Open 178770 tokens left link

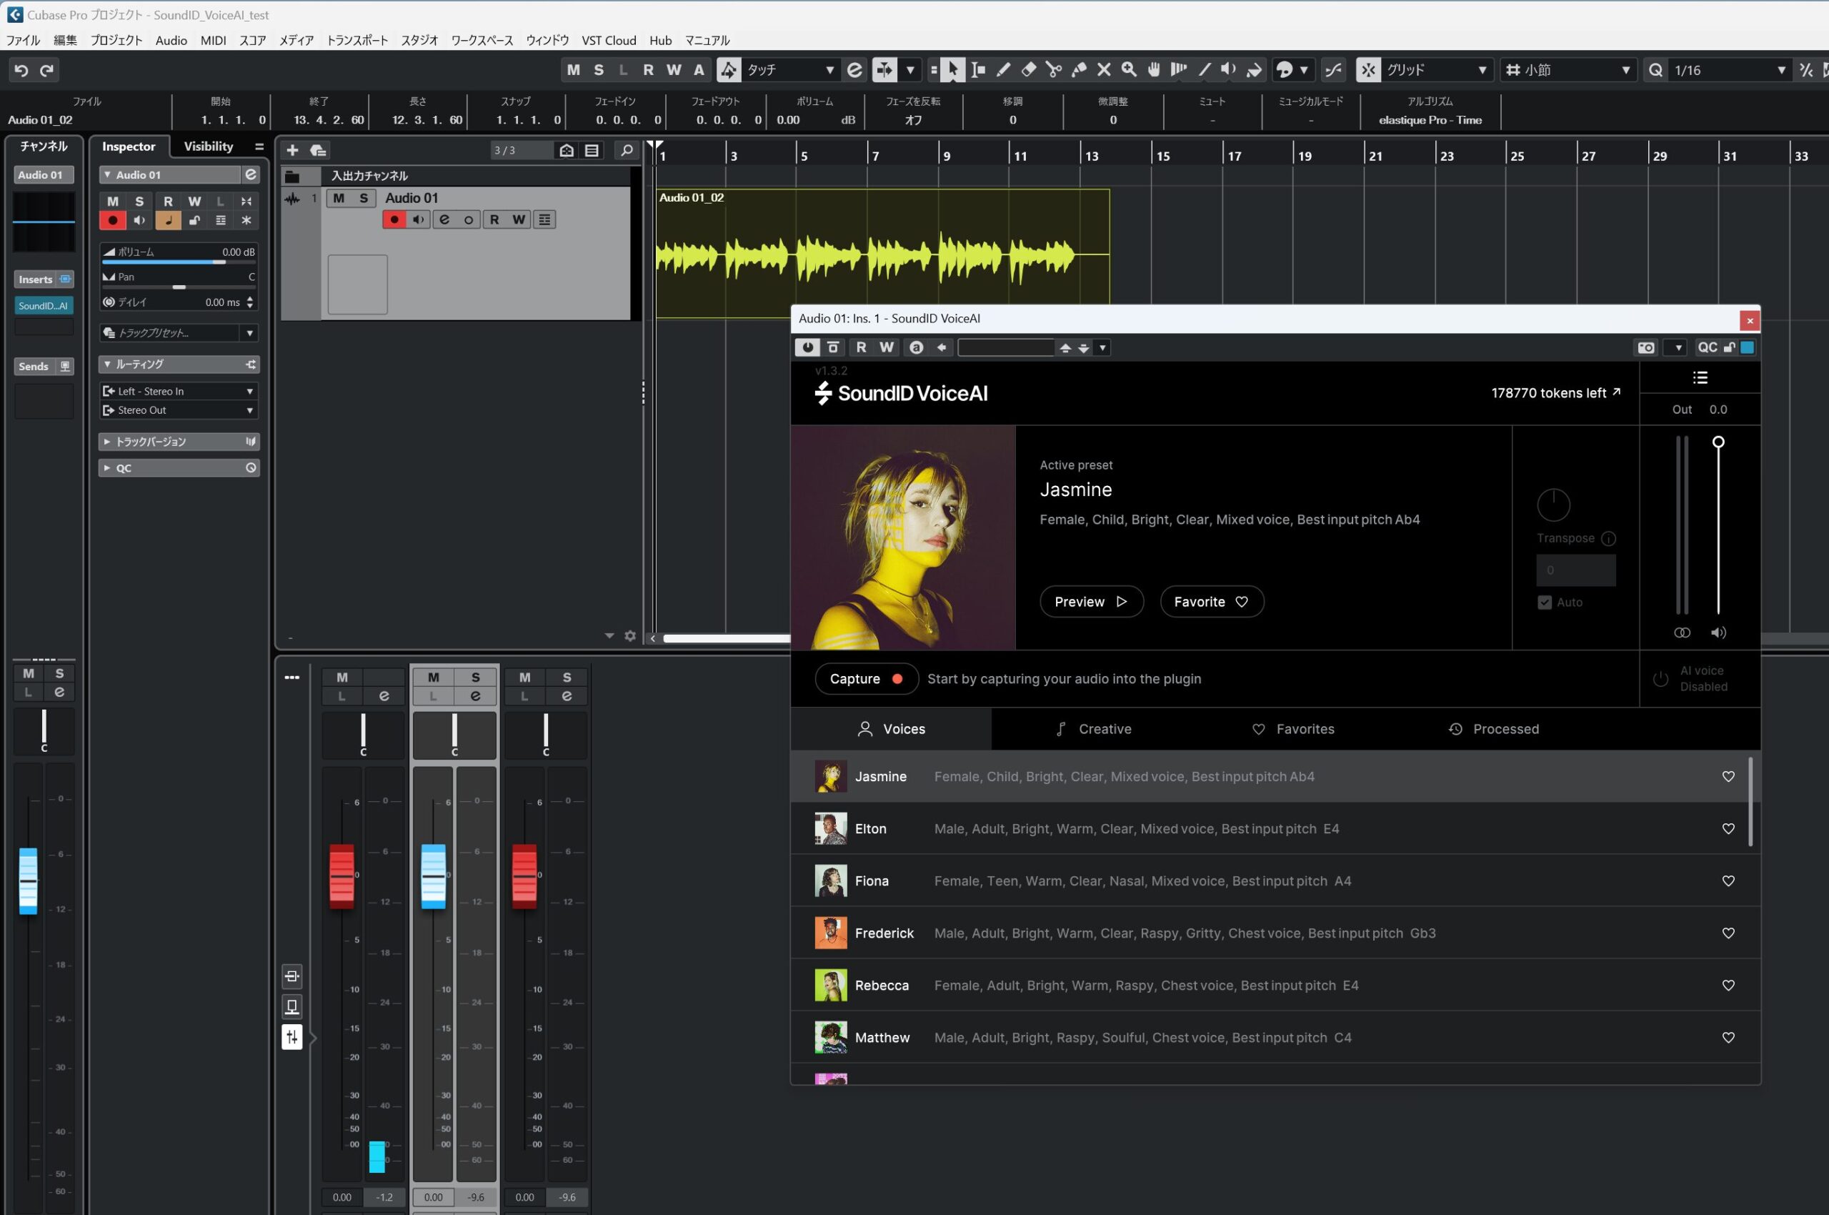pos(1555,393)
